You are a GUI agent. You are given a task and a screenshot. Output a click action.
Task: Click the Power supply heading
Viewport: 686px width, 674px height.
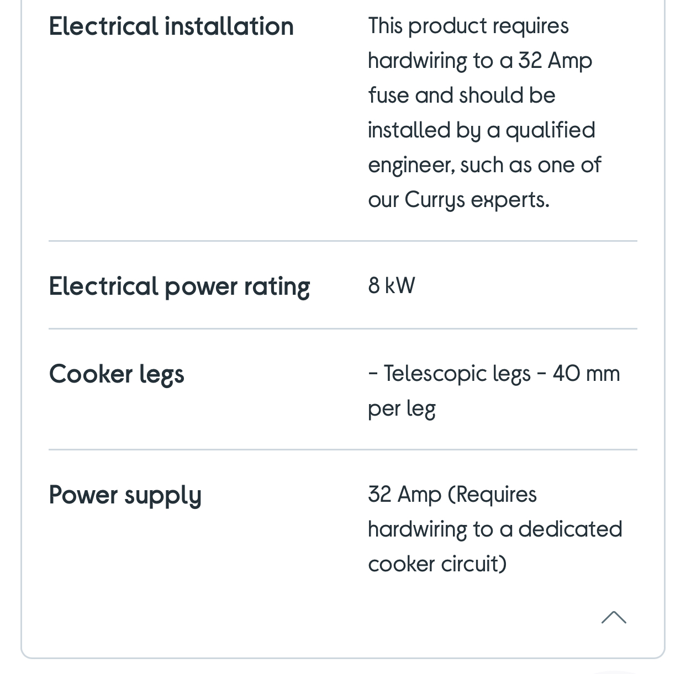(125, 495)
